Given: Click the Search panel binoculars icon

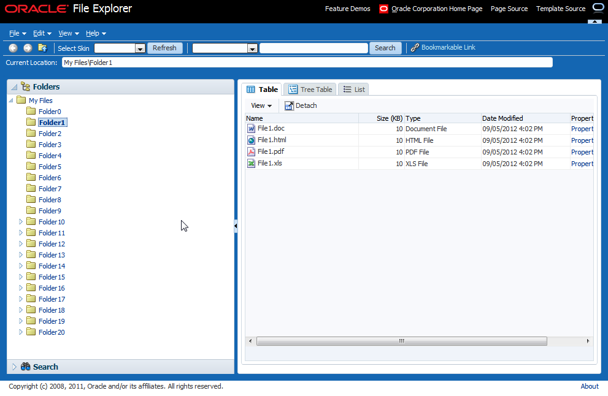Looking at the screenshot, I should tap(26, 367).
